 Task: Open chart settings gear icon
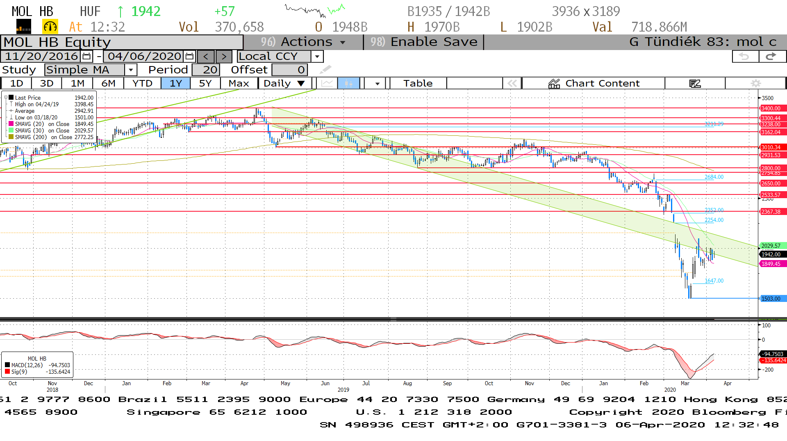click(x=755, y=83)
